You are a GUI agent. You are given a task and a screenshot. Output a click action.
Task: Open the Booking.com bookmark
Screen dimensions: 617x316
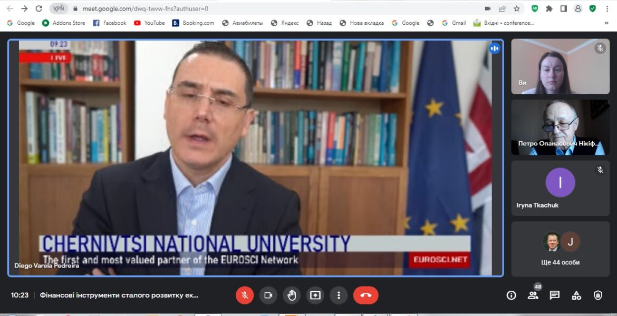(193, 23)
